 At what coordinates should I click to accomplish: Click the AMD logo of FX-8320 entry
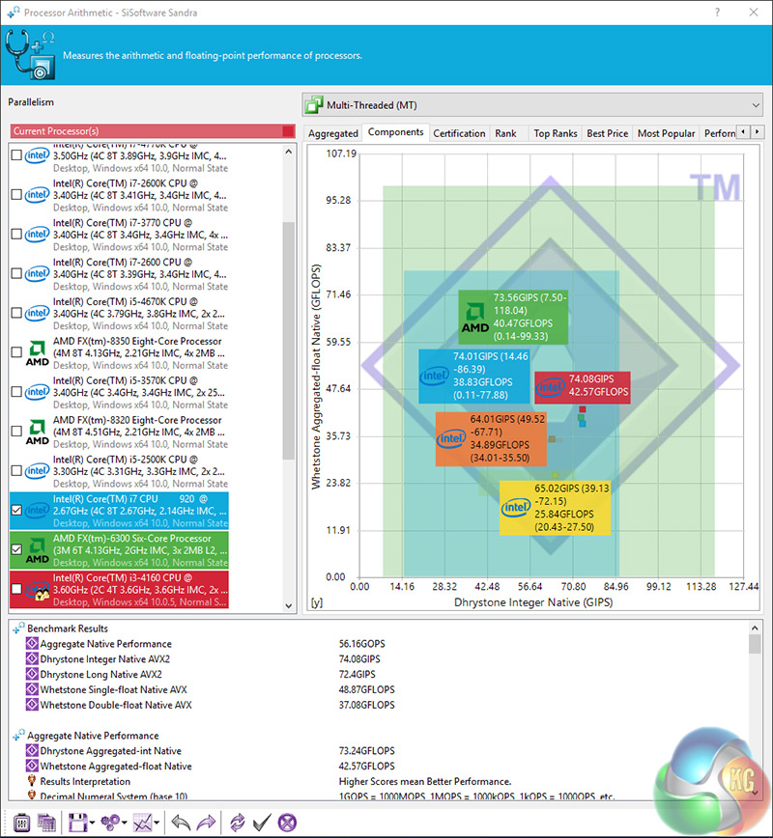pyautogui.click(x=37, y=433)
